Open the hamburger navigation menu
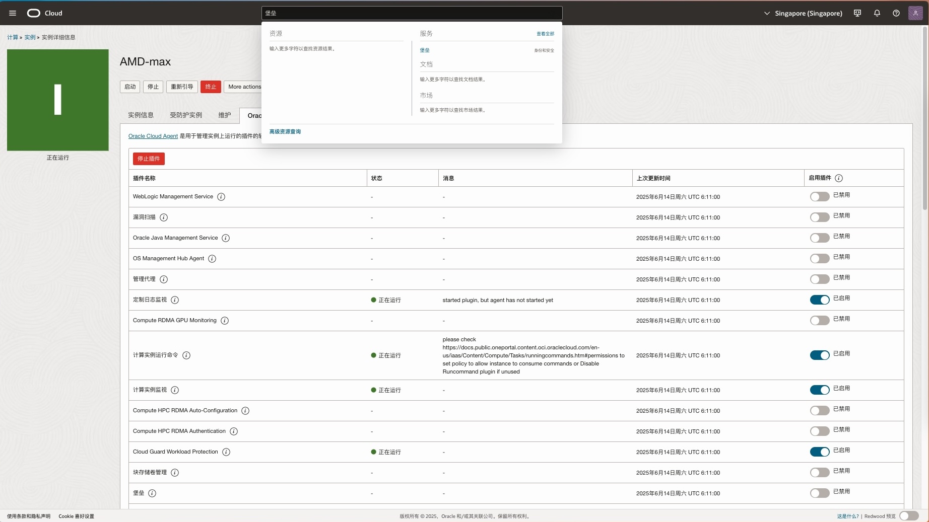 pyautogui.click(x=13, y=13)
